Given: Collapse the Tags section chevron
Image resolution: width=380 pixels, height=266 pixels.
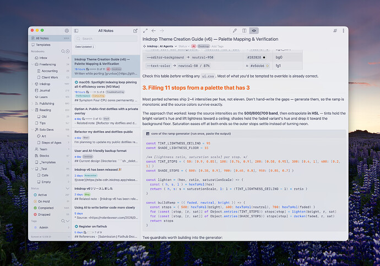Looking at the screenshot, I should pos(68,221).
